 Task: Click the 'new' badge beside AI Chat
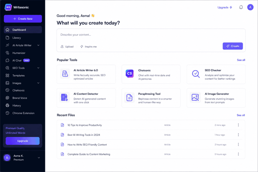tap(26, 60)
